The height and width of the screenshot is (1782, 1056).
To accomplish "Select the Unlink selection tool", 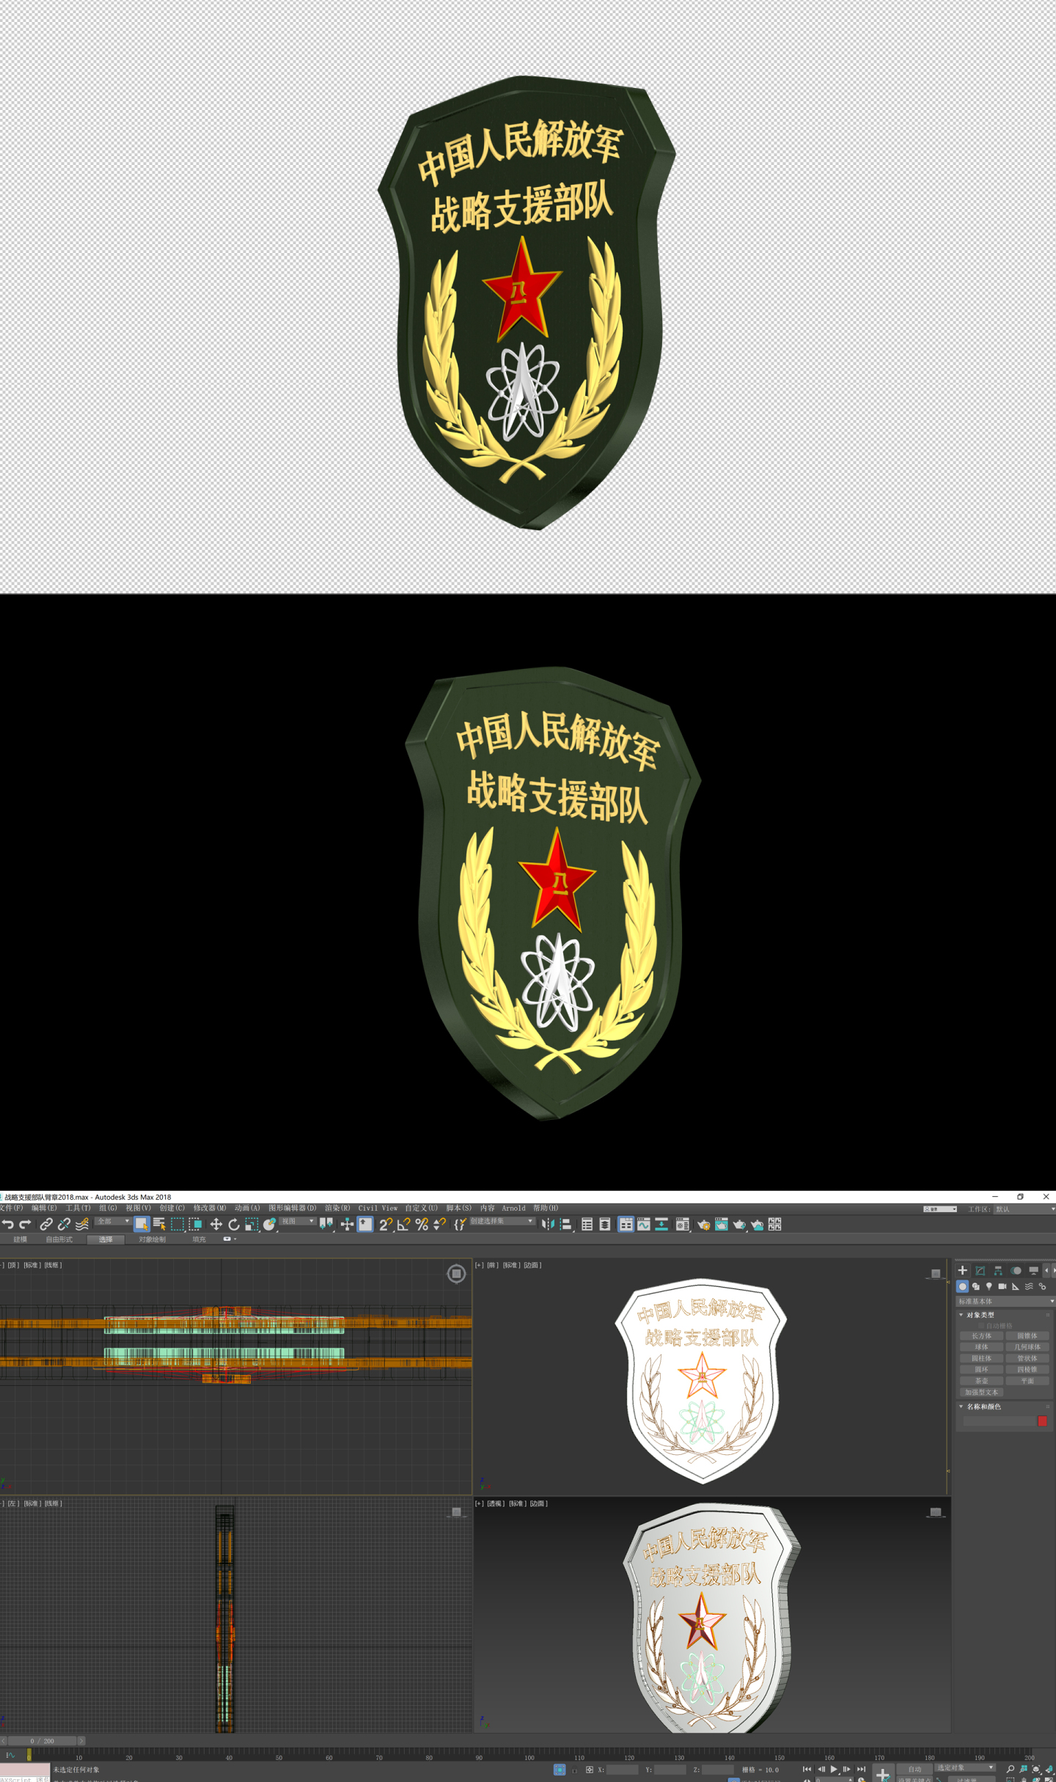I will point(64,1224).
